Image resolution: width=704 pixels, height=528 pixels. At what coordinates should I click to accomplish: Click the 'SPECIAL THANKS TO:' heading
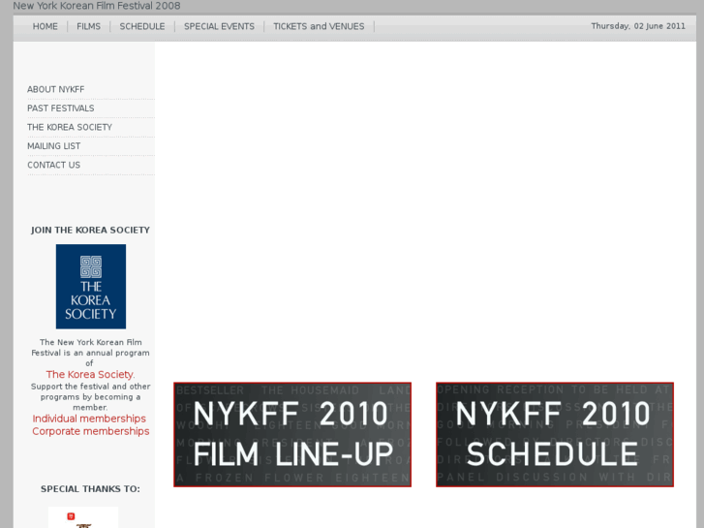90,489
